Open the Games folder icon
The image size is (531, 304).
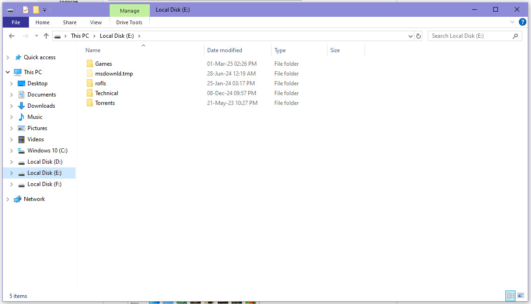tap(90, 64)
